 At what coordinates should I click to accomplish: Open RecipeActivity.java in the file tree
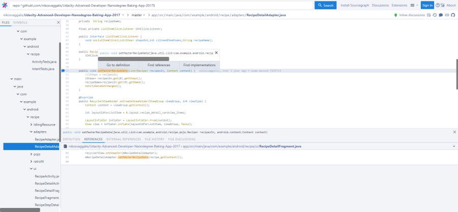47,176
